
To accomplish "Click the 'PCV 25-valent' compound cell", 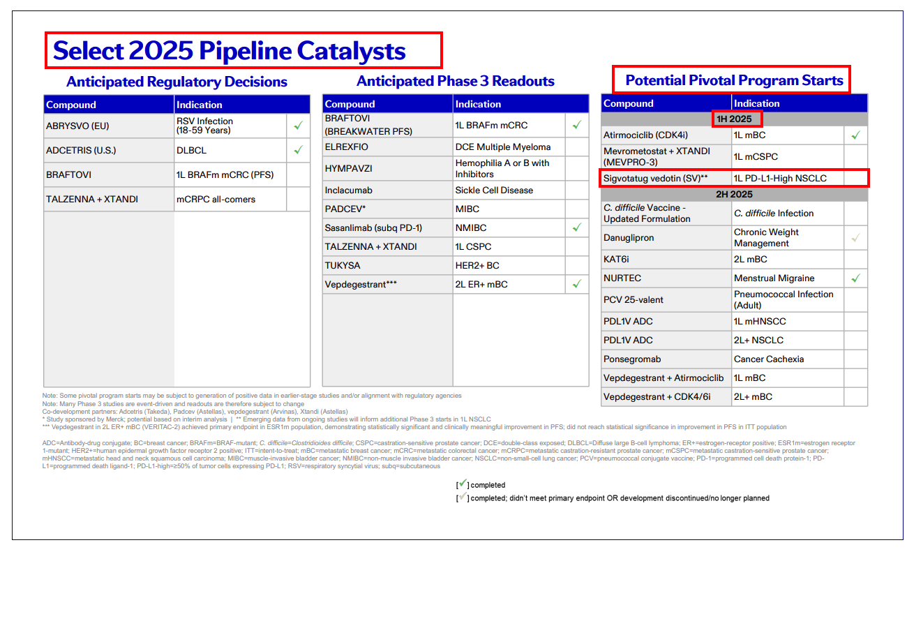I will [666, 299].
